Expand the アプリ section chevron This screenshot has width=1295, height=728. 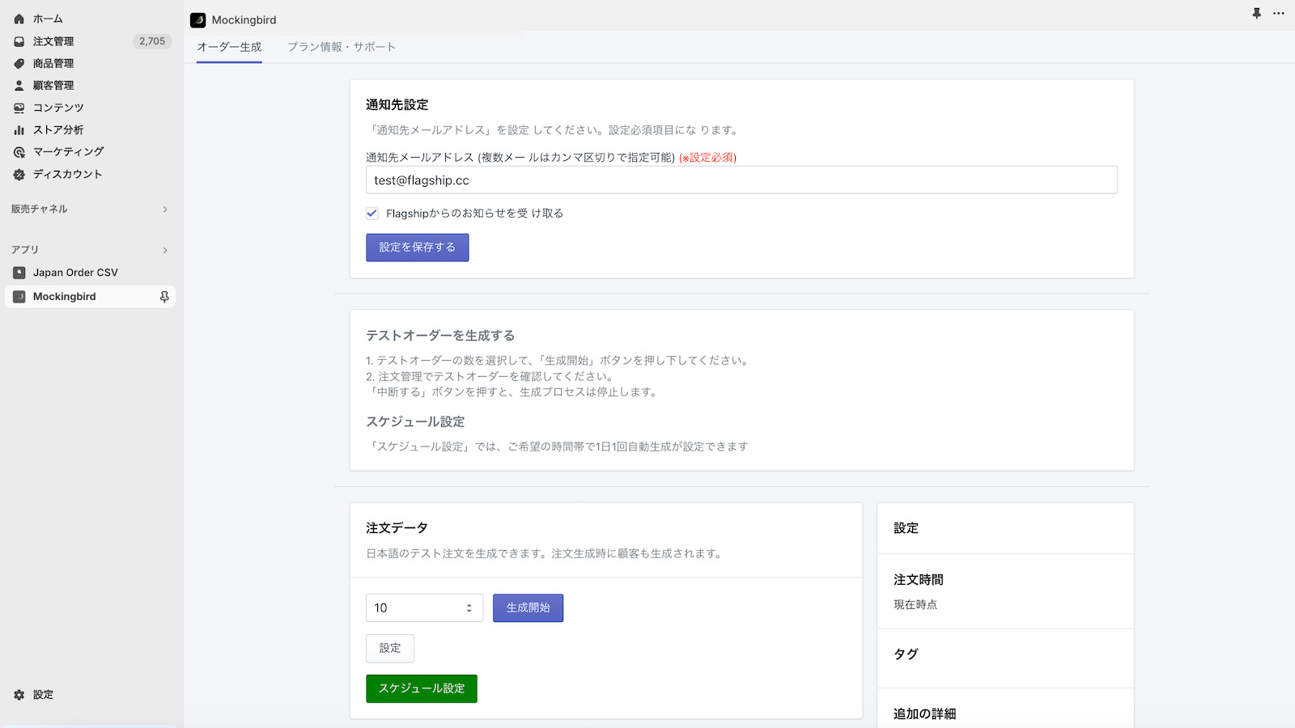click(165, 250)
